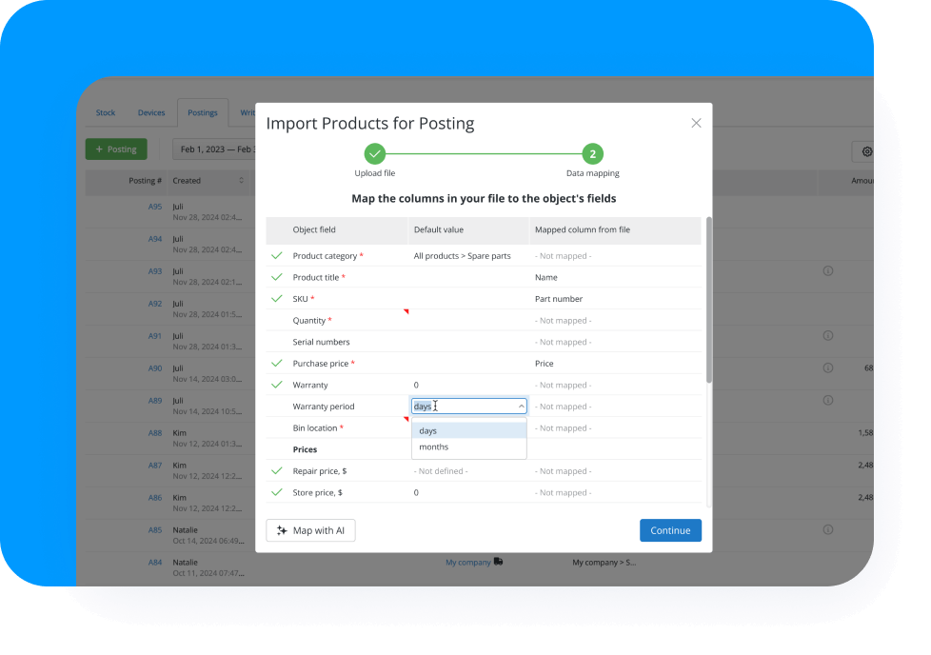
Task: Close the Import Products dialog
Action: point(696,123)
